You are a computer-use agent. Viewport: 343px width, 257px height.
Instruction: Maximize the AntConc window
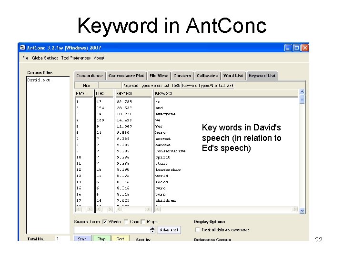[296, 48]
